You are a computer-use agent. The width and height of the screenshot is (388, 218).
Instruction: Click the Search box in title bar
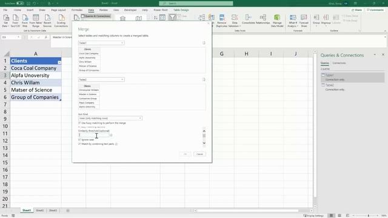point(196,3)
